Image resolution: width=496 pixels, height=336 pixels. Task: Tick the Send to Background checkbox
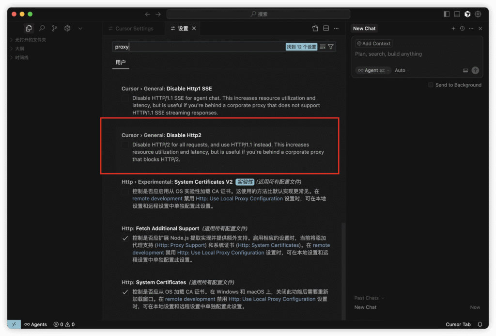431,85
